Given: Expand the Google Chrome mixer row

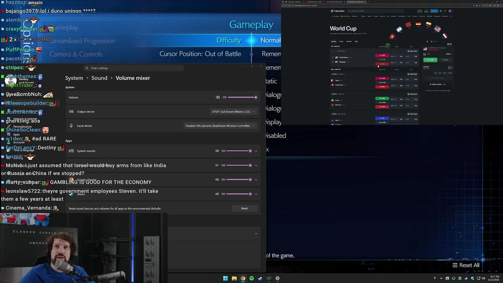Looking at the screenshot, I should (256, 180).
